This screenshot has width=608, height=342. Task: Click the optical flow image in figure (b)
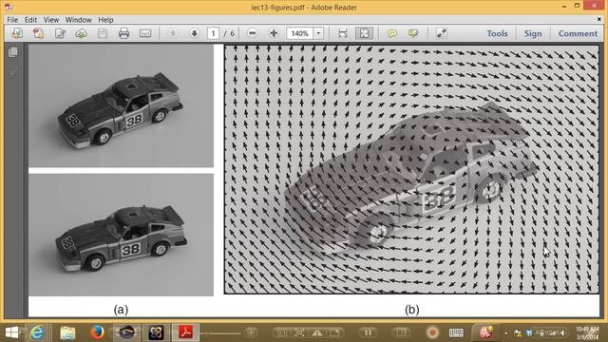pyautogui.click(x=411, y=169)
